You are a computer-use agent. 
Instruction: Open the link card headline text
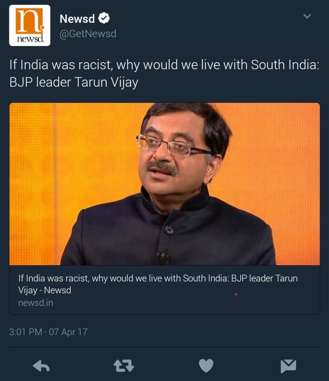(x=158, y=284)
